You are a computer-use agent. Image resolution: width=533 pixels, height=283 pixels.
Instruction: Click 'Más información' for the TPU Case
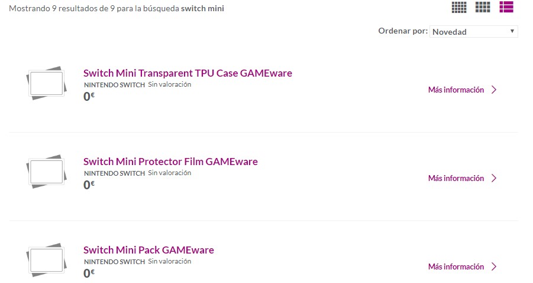pyautogui.click(x=456, y=90)
